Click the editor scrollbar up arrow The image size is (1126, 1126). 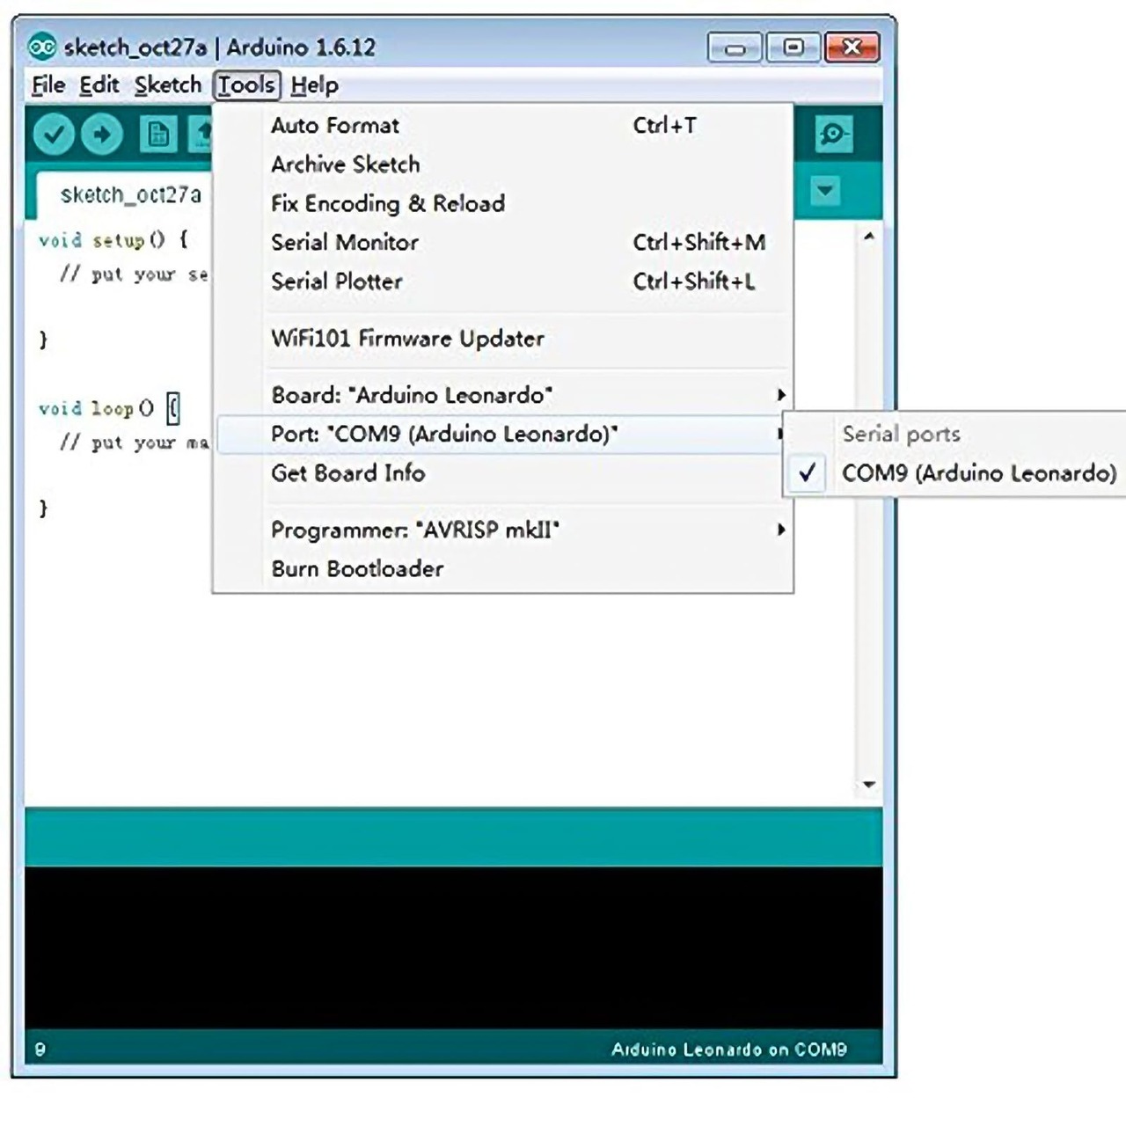(869, 236)
